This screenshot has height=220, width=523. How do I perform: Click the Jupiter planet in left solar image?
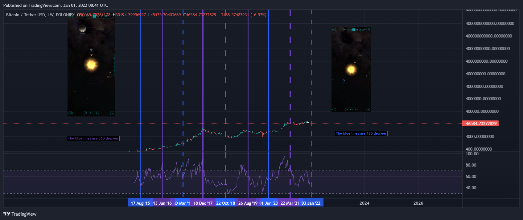coord(82,28)
